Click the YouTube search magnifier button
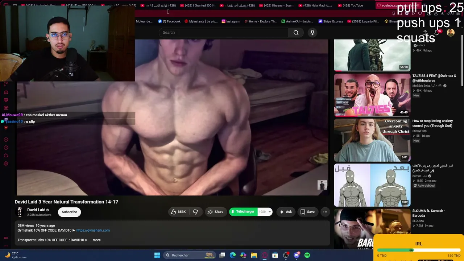This screenshot has width=464, height=261. (296, 33)
